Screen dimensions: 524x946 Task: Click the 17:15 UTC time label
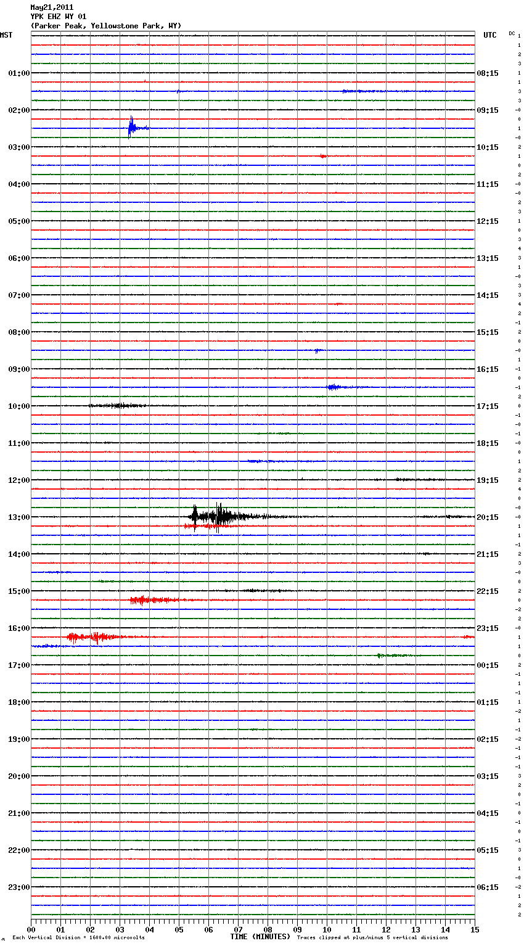[488, 406]
